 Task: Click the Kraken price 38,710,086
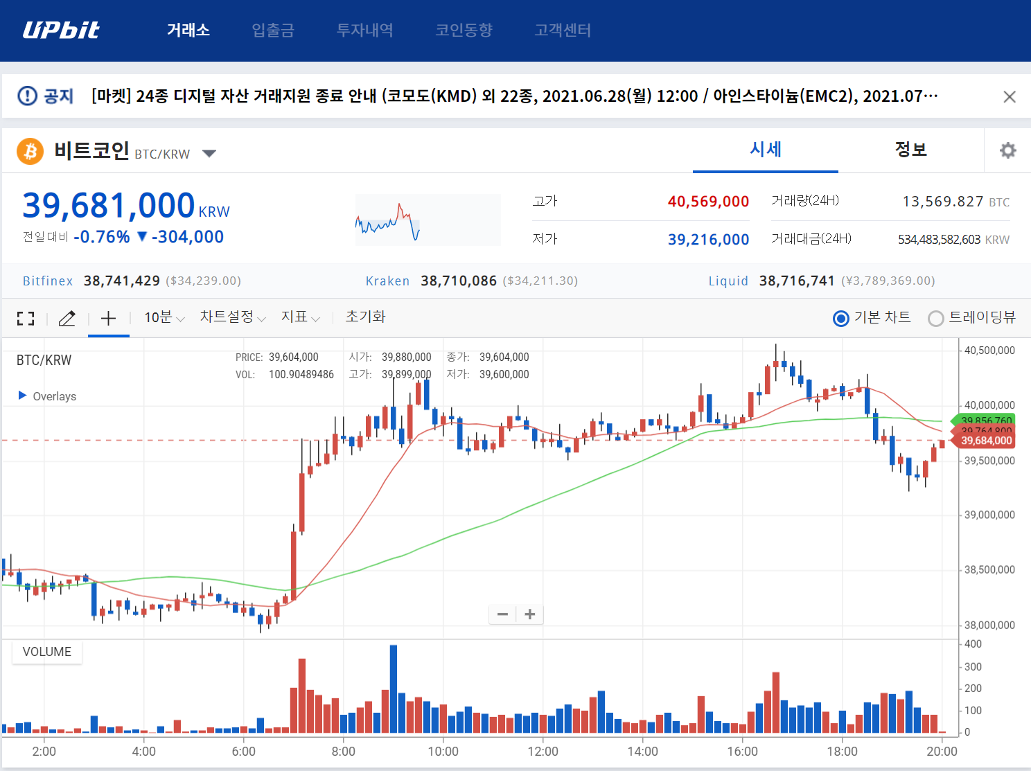(x=459, y=281)
